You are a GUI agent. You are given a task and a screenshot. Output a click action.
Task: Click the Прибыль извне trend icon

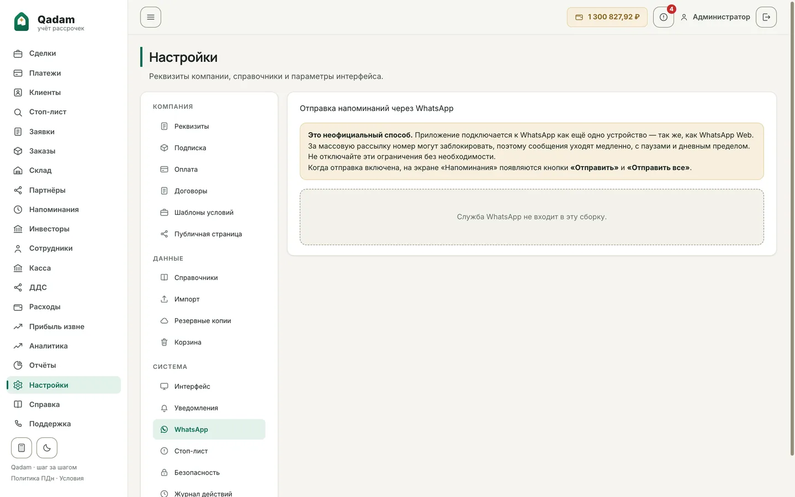[x=18, y=326]
